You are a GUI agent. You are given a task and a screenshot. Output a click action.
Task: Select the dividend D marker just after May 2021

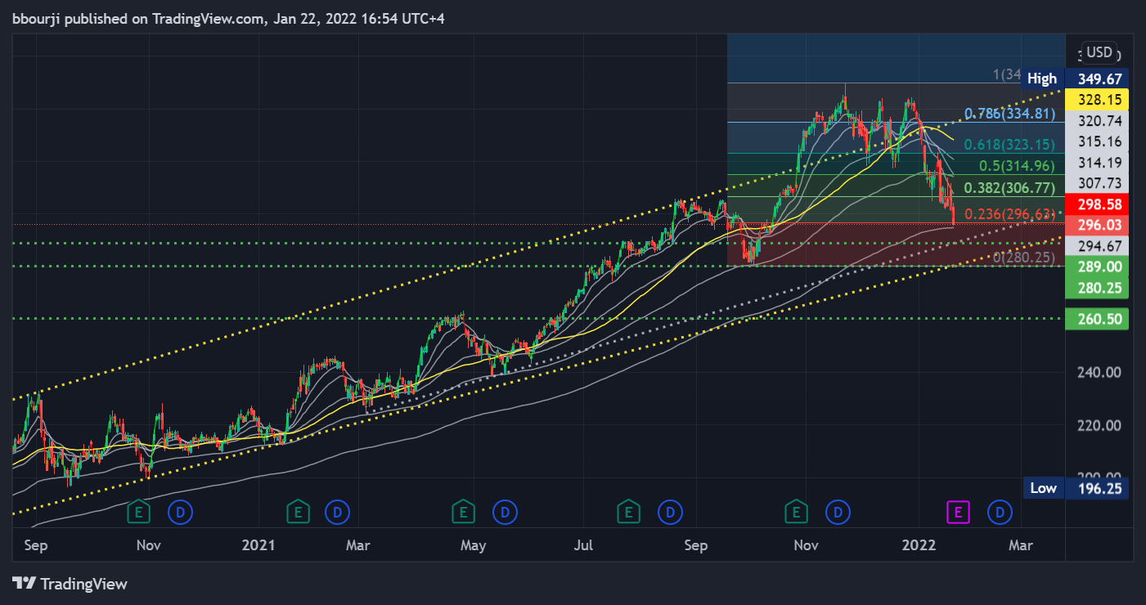505,513
